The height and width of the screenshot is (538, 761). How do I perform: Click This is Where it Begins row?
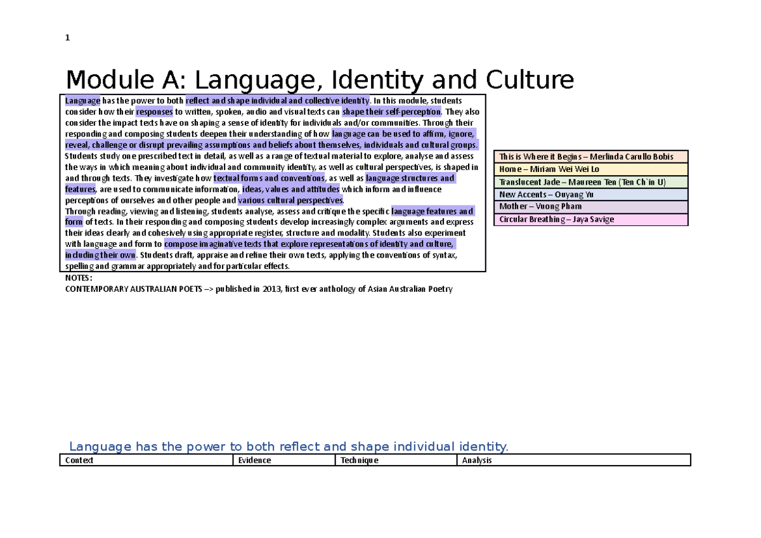click(x=590, y=157)
